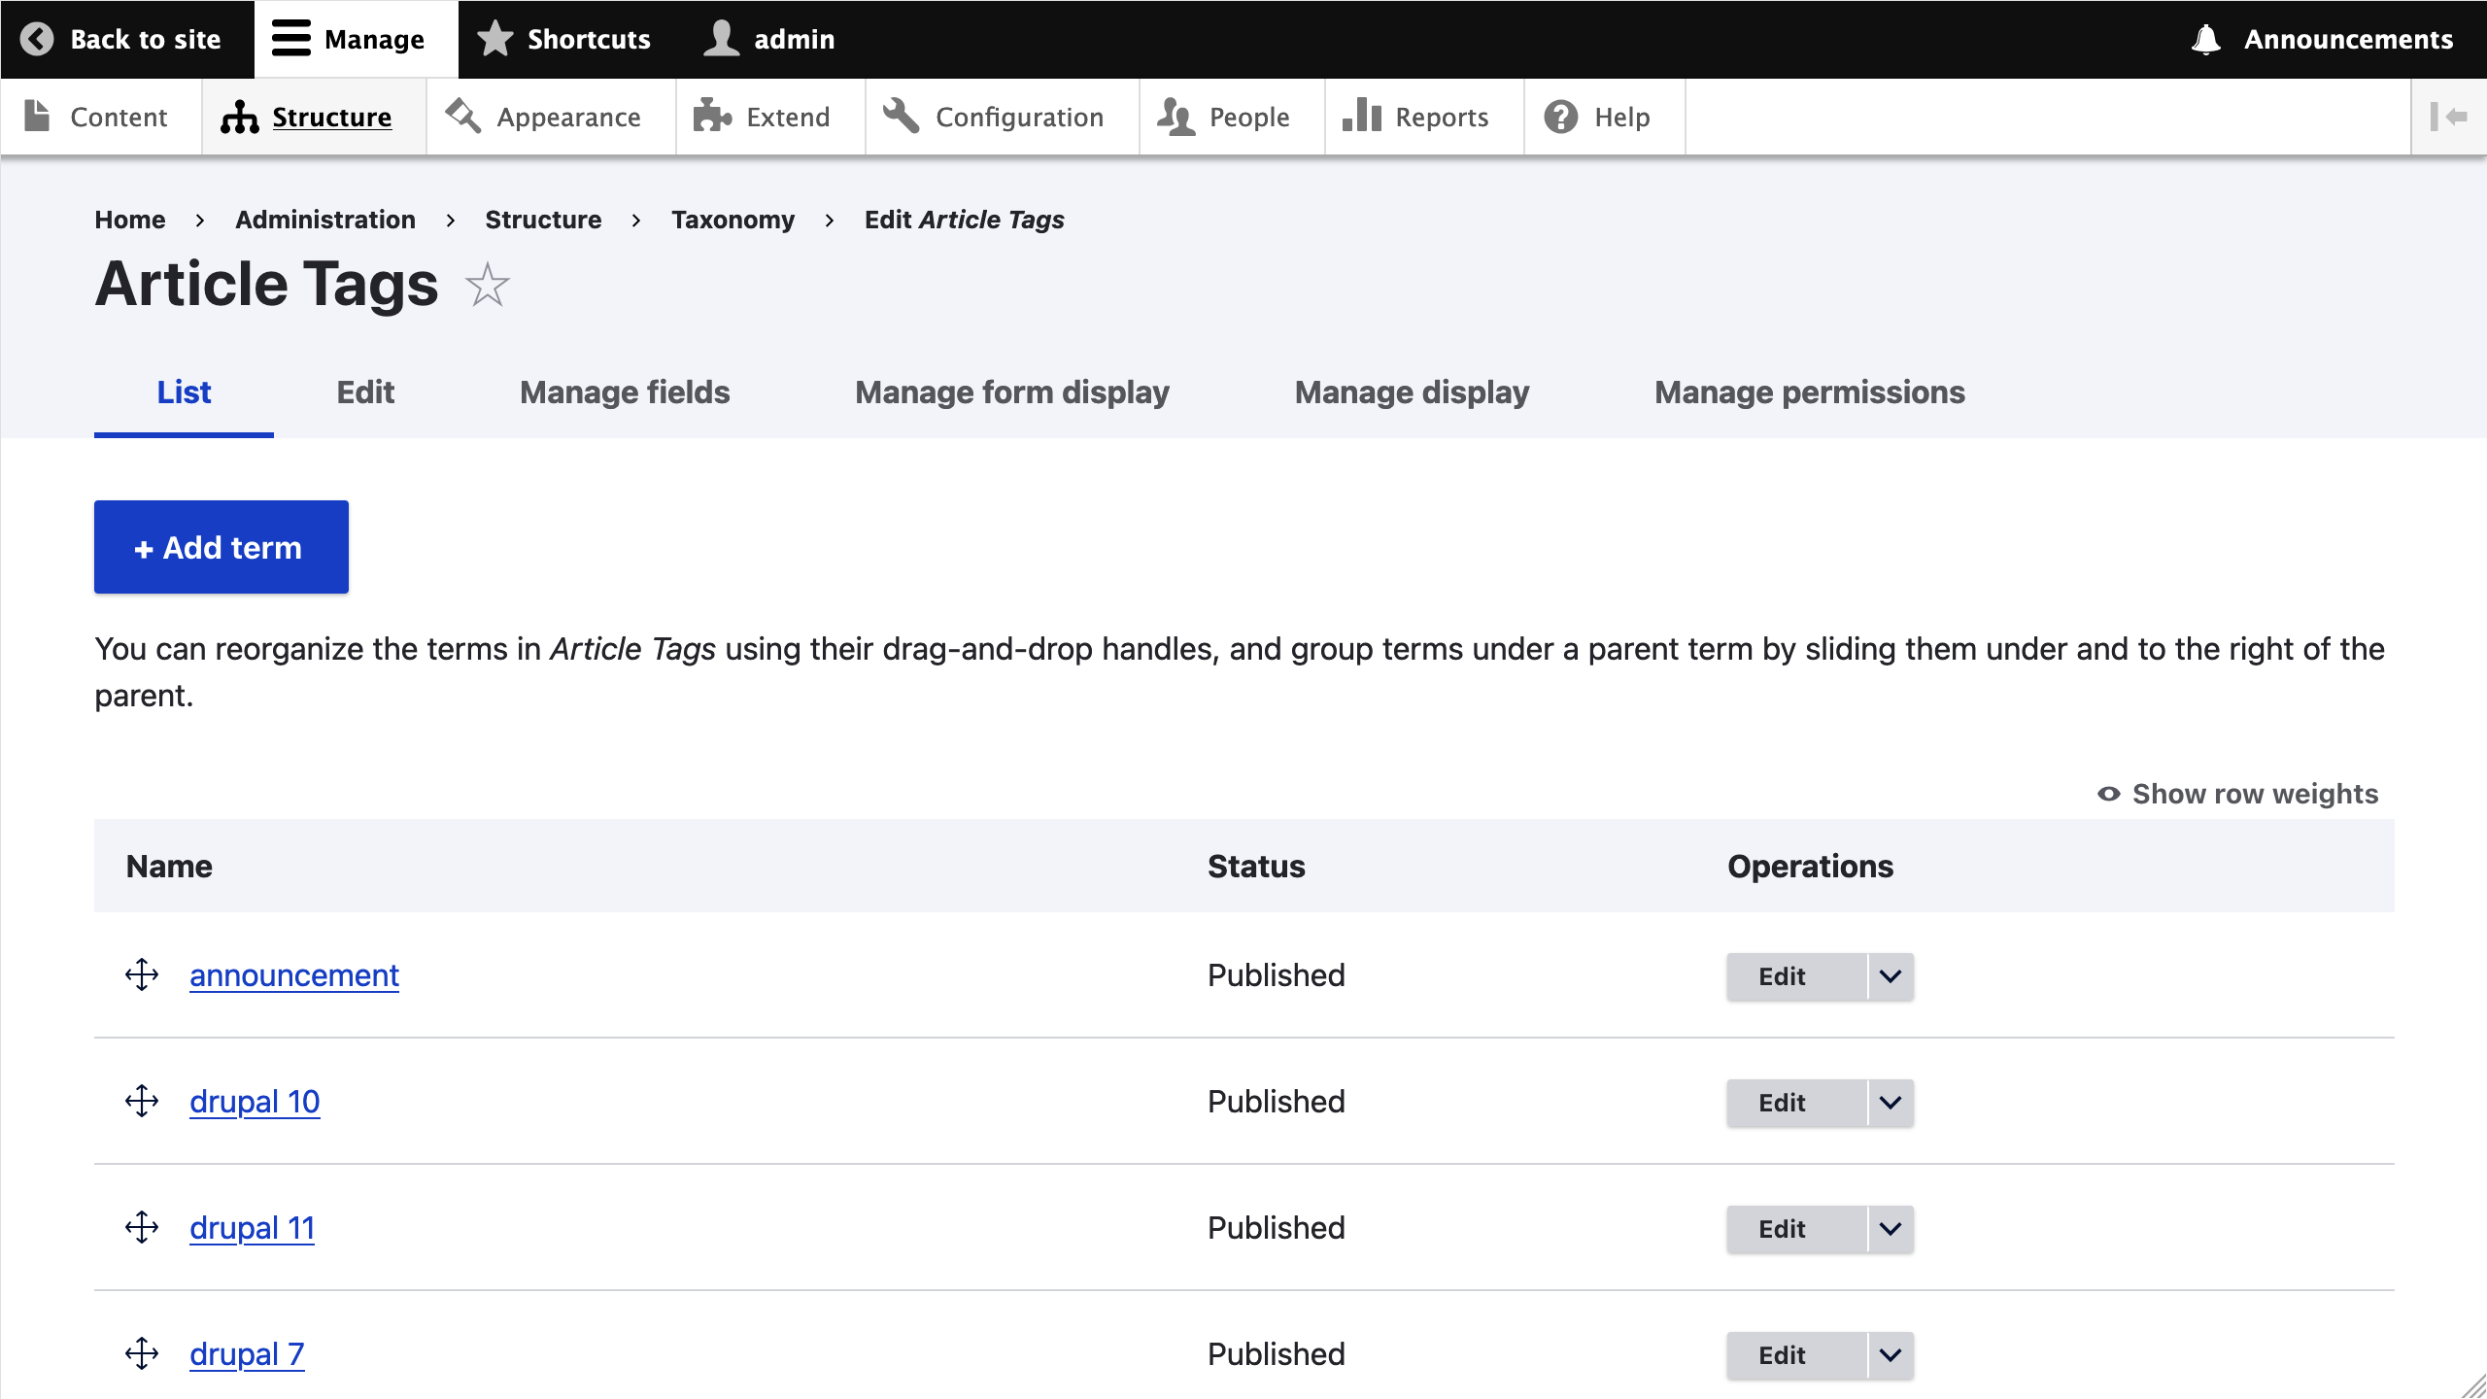This screenshot has height=1399, width=2487.
Task: Click the drag handle for drupal 11 term
Action: click(142, 1227)
